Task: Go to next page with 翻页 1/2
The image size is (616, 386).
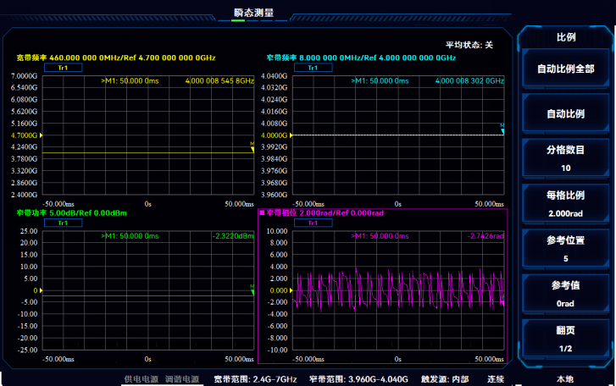Action: (565, 338)
